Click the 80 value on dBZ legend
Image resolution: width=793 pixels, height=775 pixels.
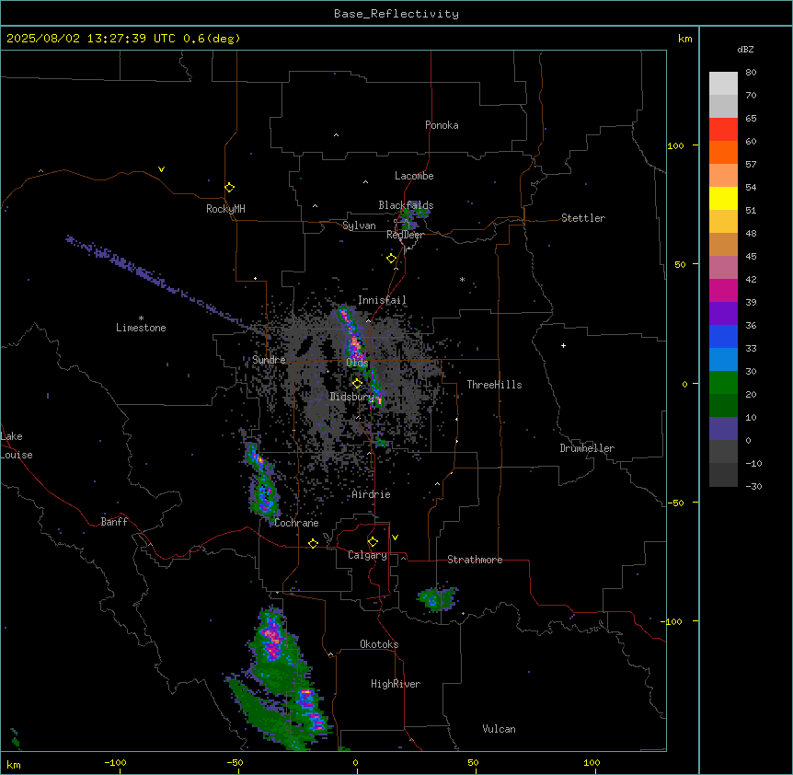[x=751, y=73]
